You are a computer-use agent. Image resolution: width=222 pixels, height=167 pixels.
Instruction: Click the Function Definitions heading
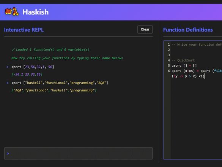coord(188,30)
